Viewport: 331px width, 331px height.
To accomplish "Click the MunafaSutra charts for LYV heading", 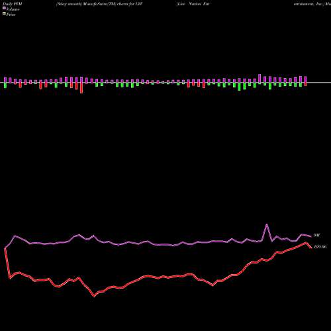I will (x=99, y=4).
